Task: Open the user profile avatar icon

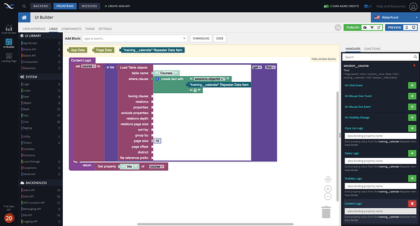Action: pos(413,7)
